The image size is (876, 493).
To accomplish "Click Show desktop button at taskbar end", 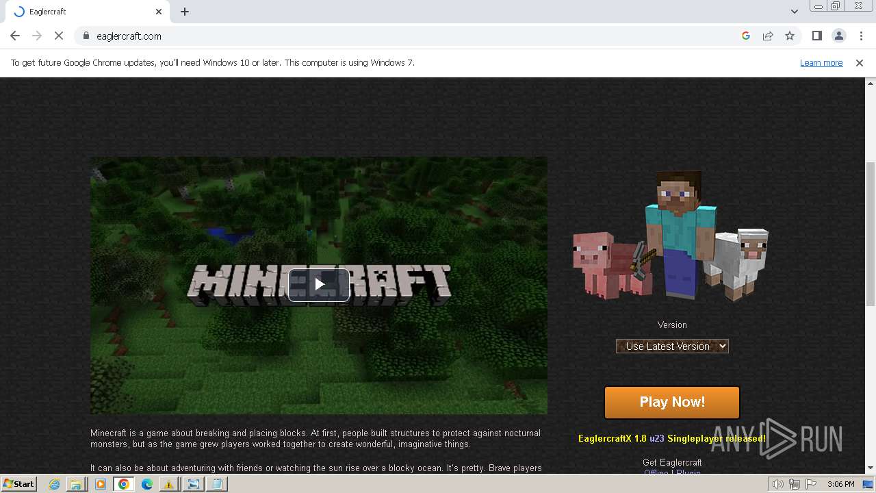I will [x=868, y=484].
